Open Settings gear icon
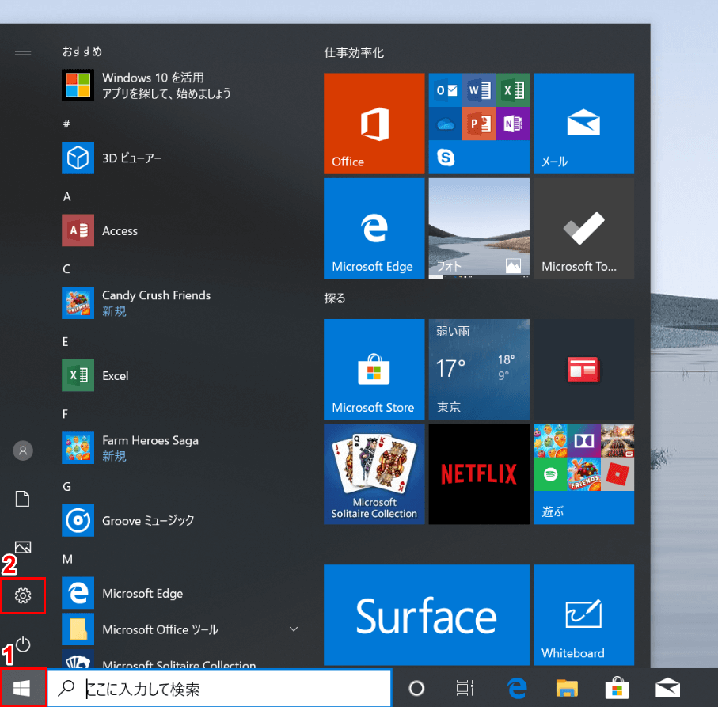718x707 pixels. pyautogui.click(x=23, y=595)
